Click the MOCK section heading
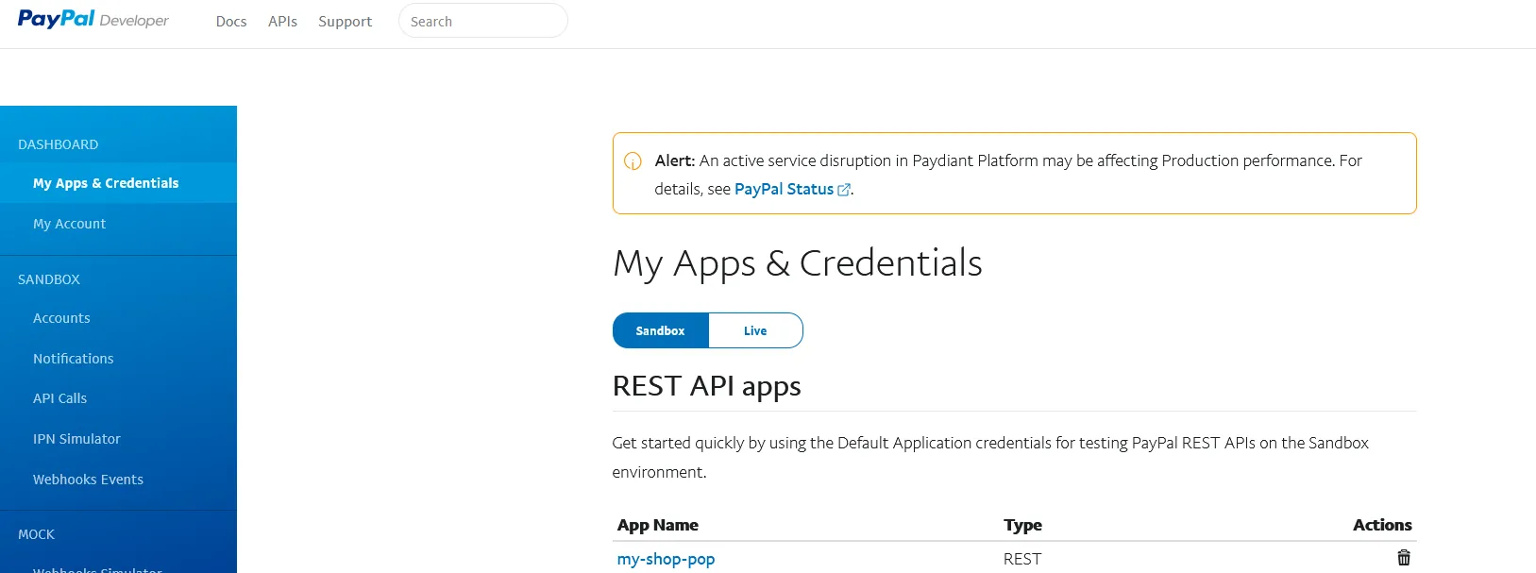This screenshot has width=1536, height=573. click(36, 534)
